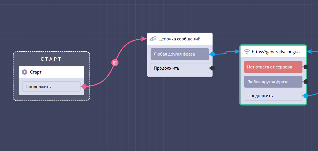Select Продолжить button in the Старт block
This screenshot has width=318, height=151.
(x=51, y=86)
